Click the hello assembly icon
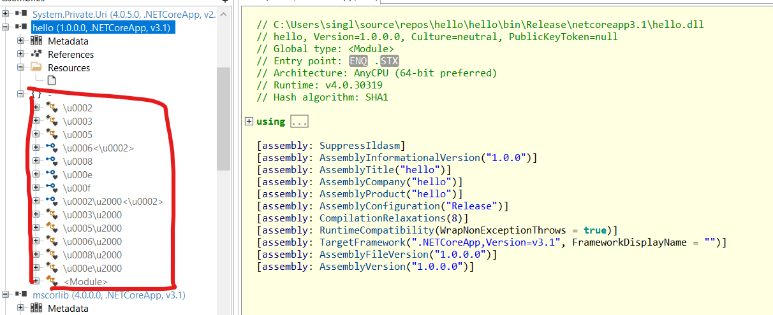 [x=20, y=27]
